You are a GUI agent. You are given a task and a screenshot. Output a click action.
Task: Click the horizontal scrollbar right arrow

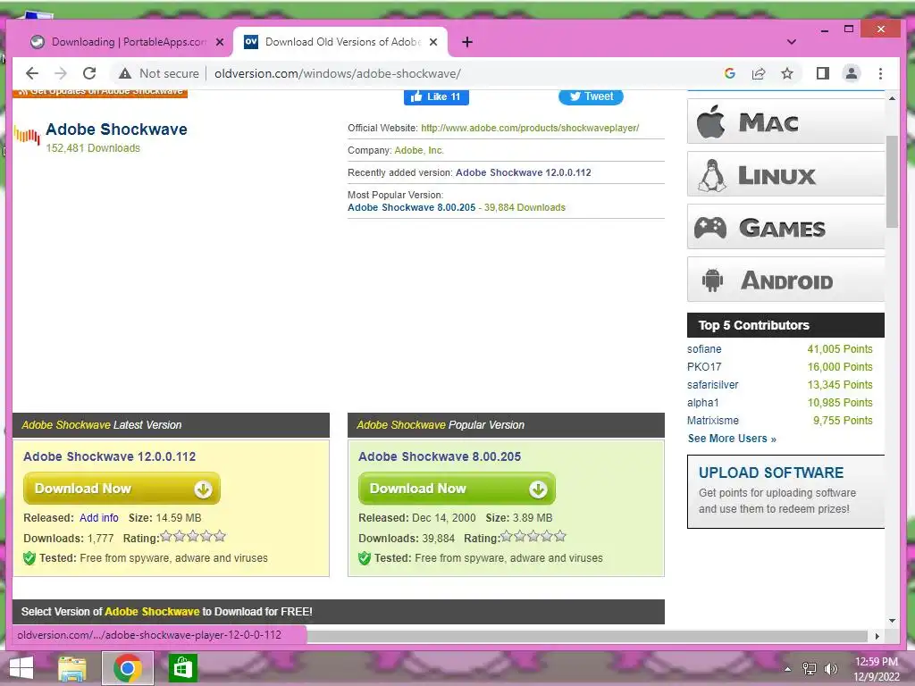click(x=877, y=636)
